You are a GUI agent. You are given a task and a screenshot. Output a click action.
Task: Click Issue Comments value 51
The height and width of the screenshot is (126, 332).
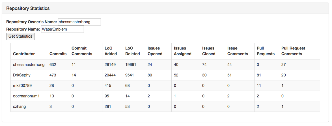click(230, 75)
